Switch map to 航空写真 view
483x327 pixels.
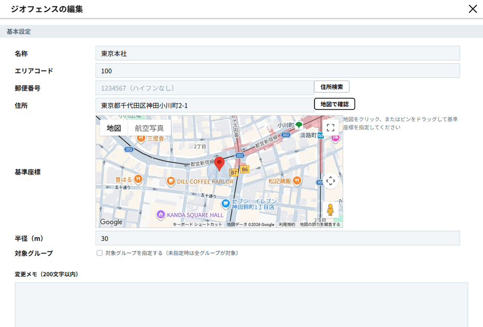coord(149,128)
